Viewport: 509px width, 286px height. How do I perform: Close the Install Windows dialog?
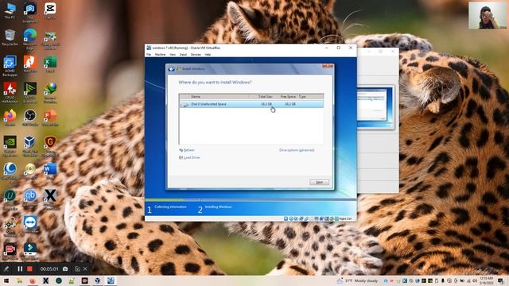[x=328, y=67]
